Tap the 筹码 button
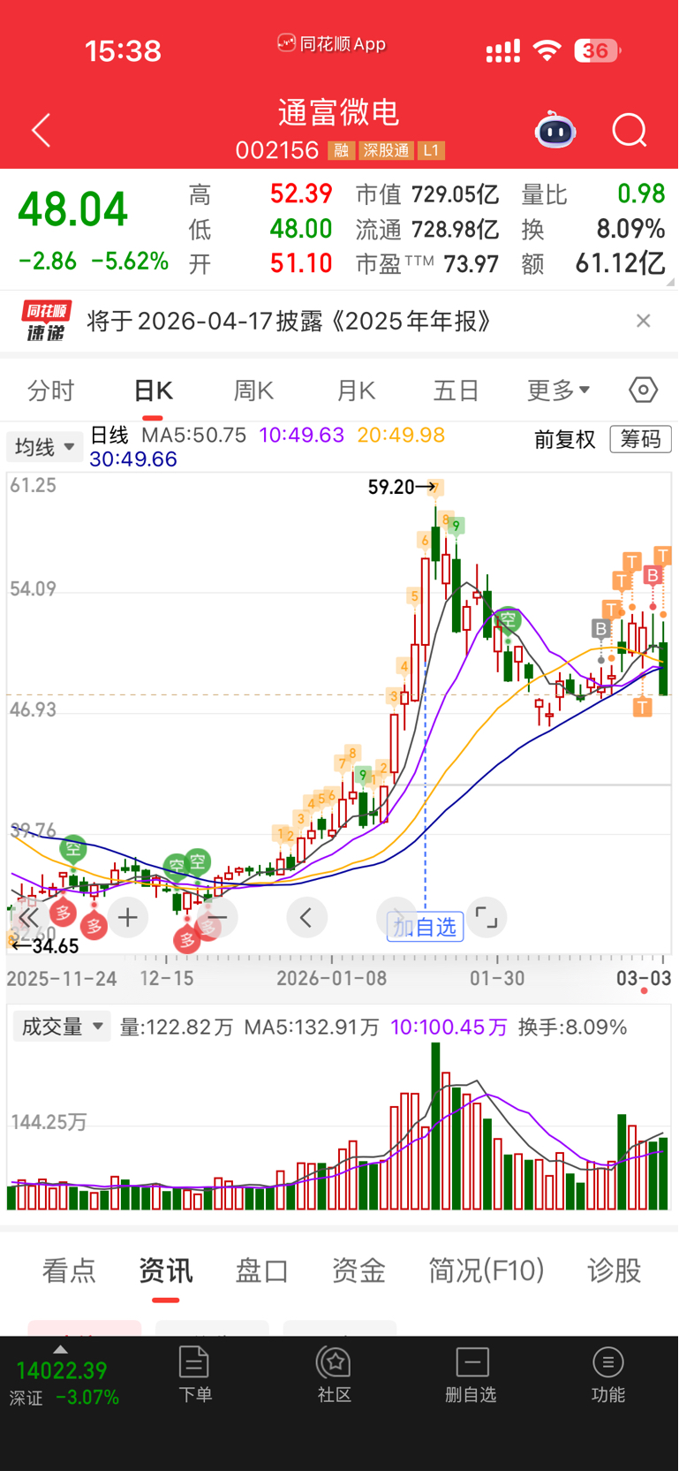This screenshot has height=1471, width=679. [x=640, y=439]
